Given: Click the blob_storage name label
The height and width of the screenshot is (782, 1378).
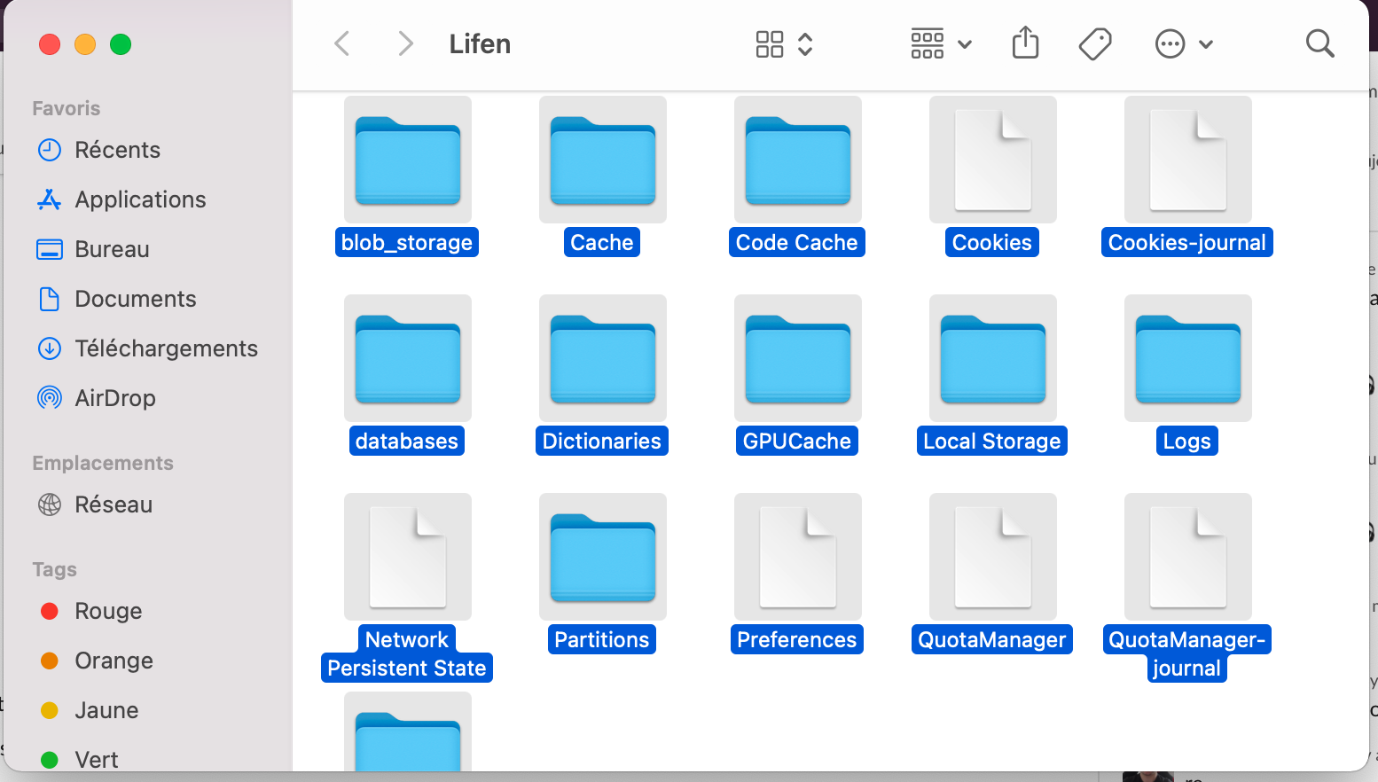Looking at the screenshot, I should (407, 242).
